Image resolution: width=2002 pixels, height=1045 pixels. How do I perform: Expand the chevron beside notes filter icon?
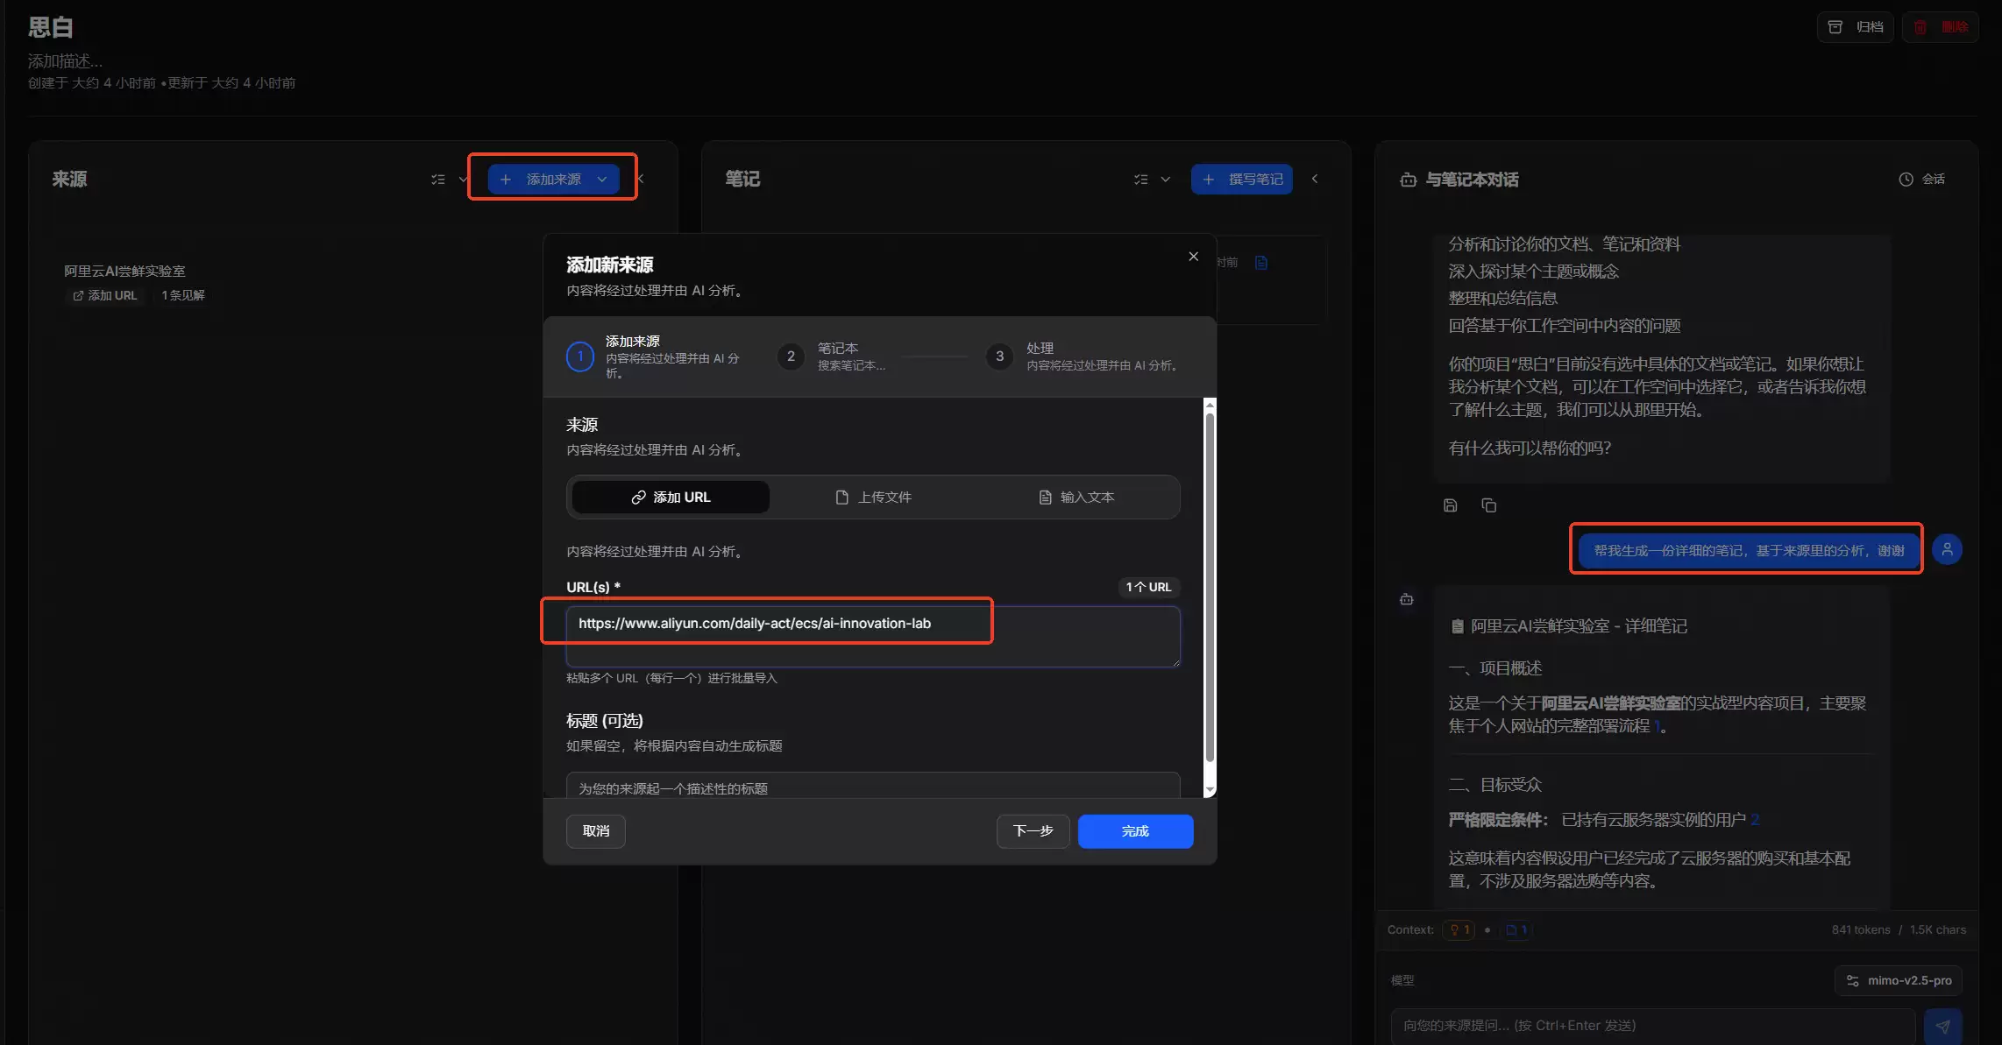1165,179
